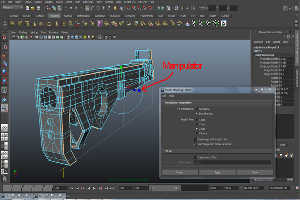Click the snap to grid magnet icon
This screenshot has width=300, height=200.
(x=129, y=8)
